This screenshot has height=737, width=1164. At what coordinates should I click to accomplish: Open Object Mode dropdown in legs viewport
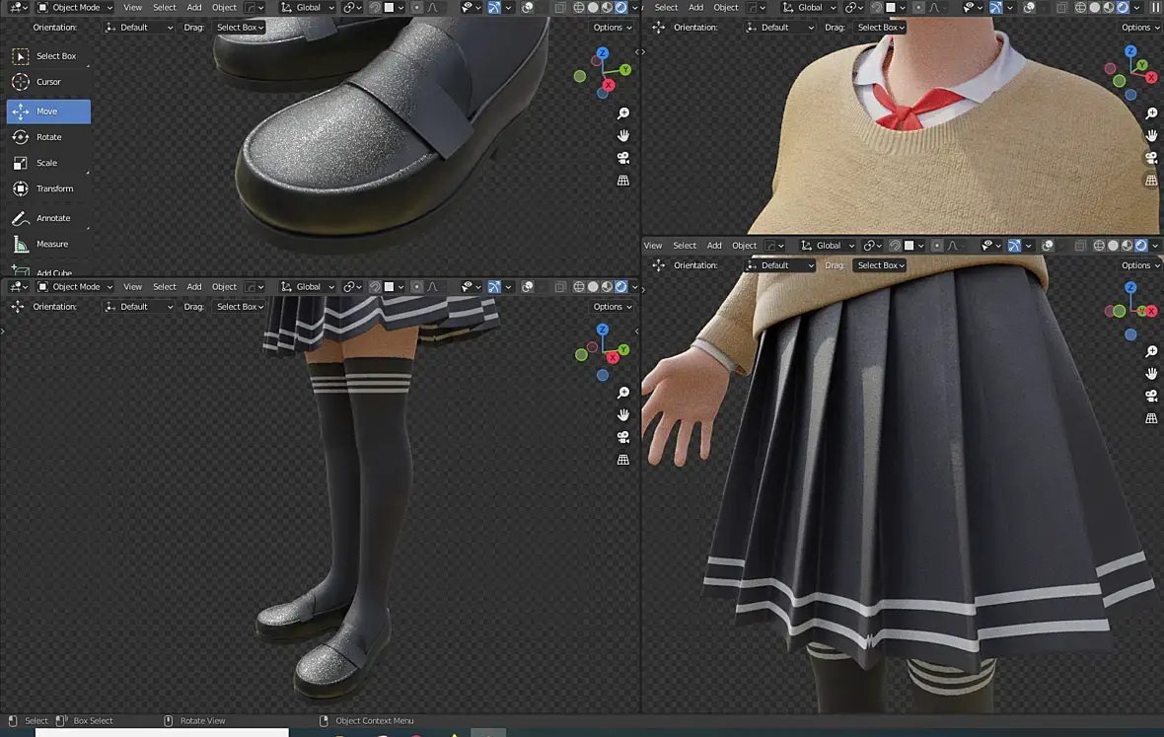(74, 287)
